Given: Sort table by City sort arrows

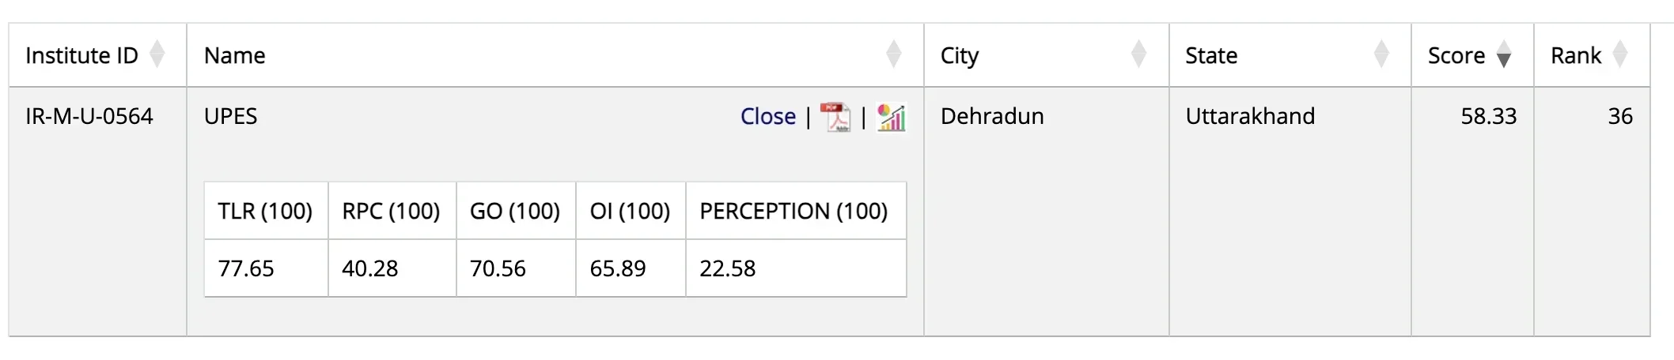Looking at the screenshot, I should 1139,54.
